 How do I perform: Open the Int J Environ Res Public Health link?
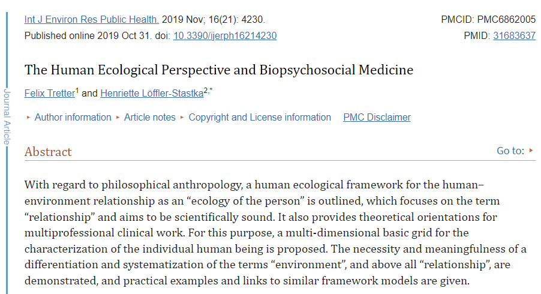[x=92, y=19]
